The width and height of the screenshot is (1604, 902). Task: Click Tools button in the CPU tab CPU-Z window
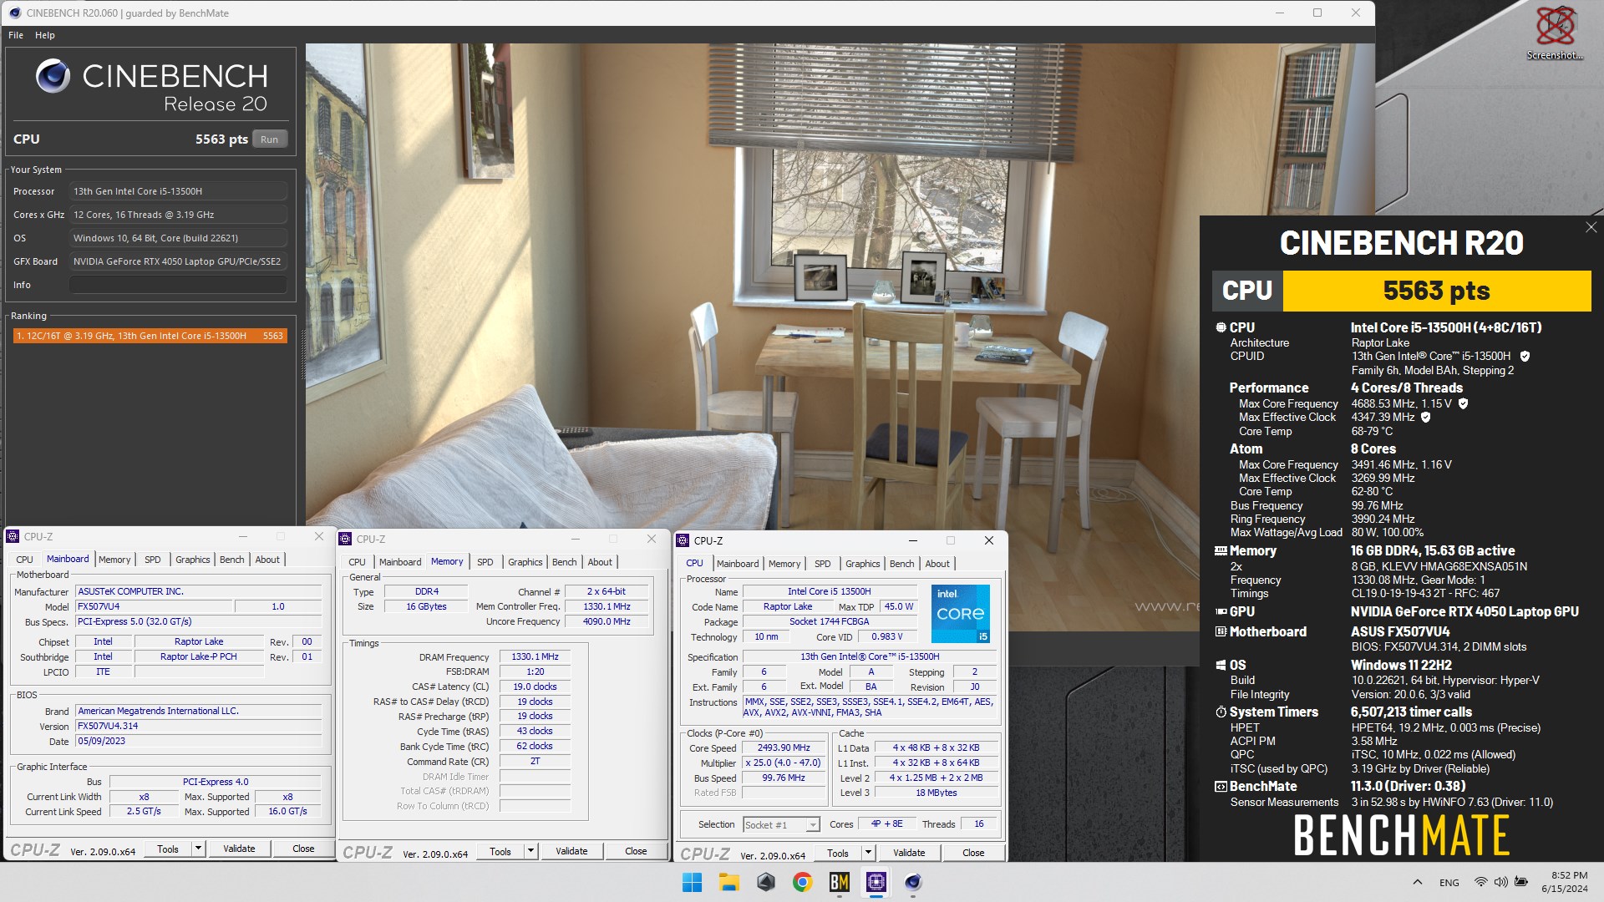(838, 853)
